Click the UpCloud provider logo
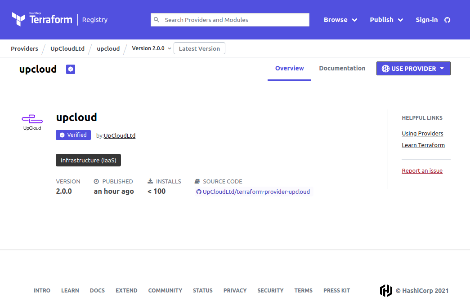 [x=32, y=122]
